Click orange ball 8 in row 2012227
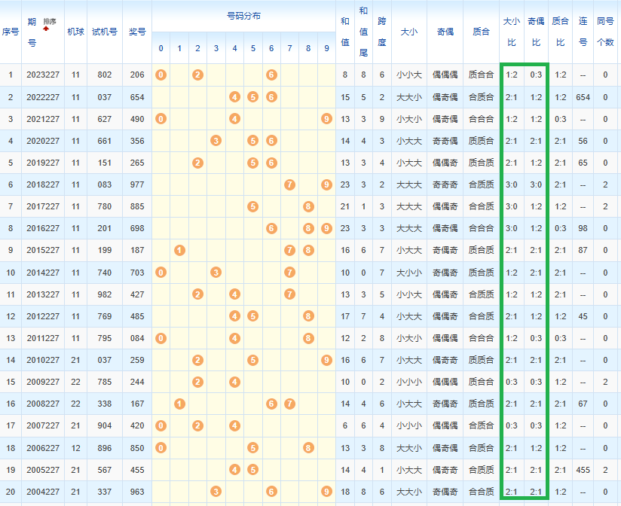 click(308, 316)
